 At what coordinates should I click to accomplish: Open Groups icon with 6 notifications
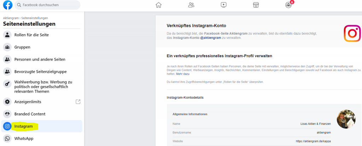tap(288, 5)
